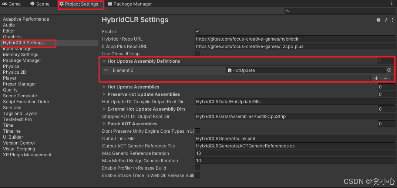Expand External Hot Update Assembliy Dirs
The width and height of the screenshot is (397, 188).
click(x=104, y=109)
